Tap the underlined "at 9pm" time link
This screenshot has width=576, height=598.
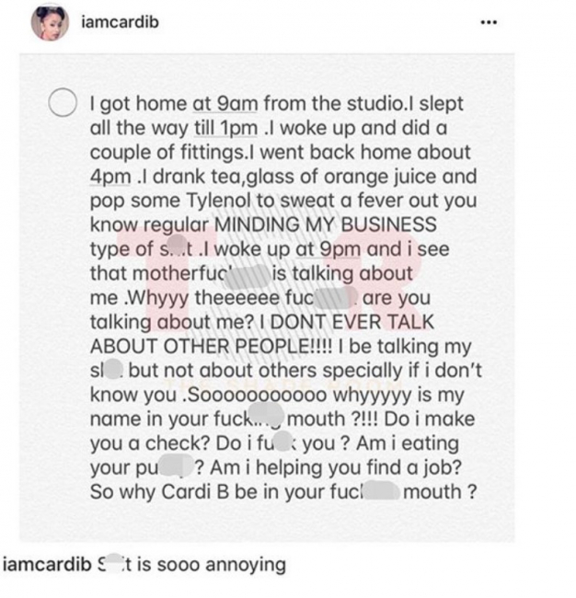328,249
